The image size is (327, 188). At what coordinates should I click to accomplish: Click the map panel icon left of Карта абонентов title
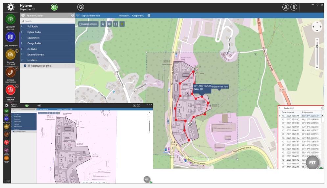[x=78, y=15]
